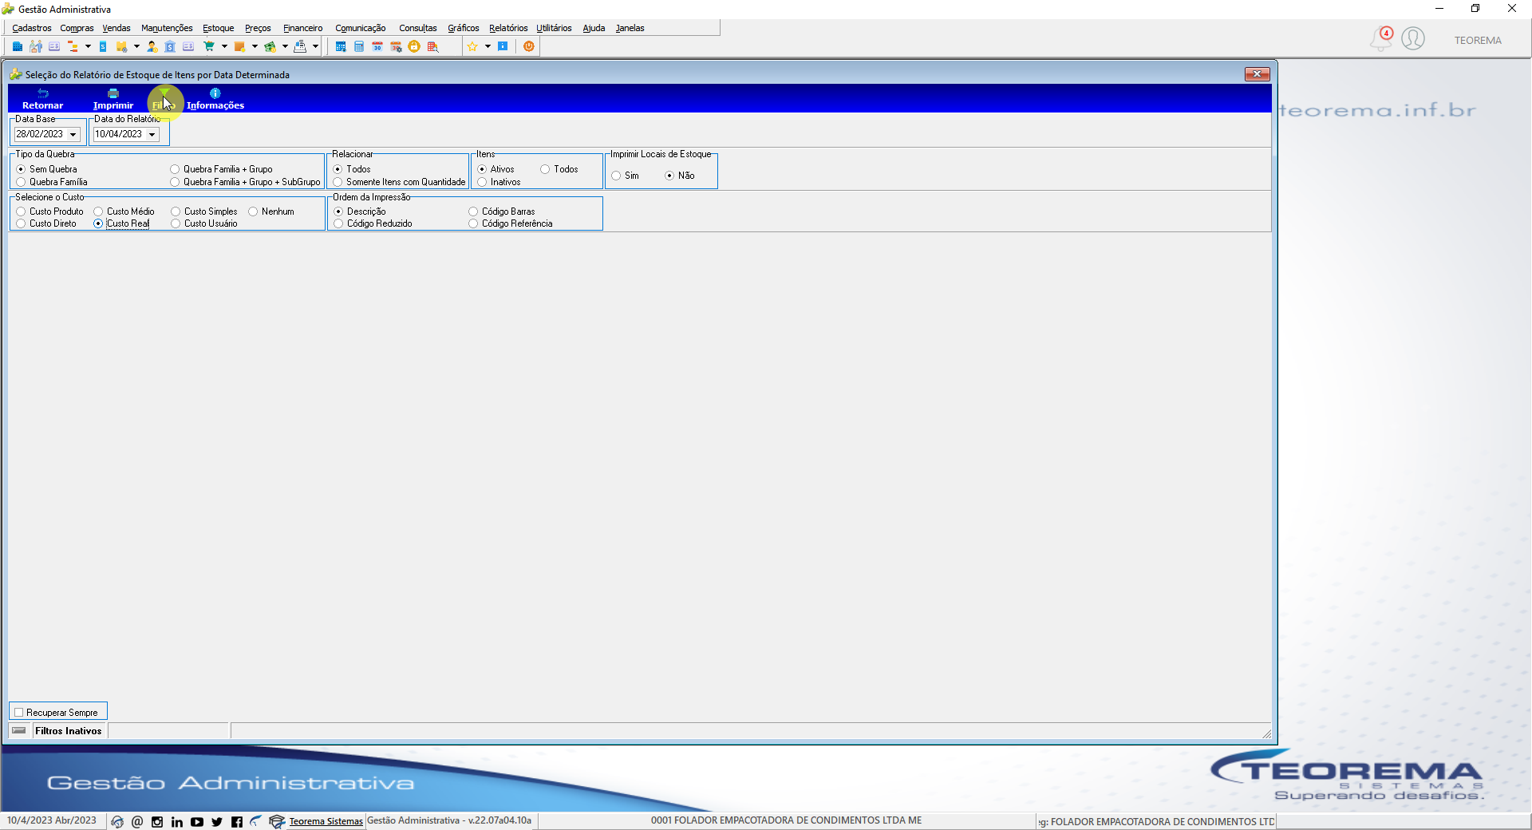Click the orange padlock toolbar icon

tap(414, 46)
